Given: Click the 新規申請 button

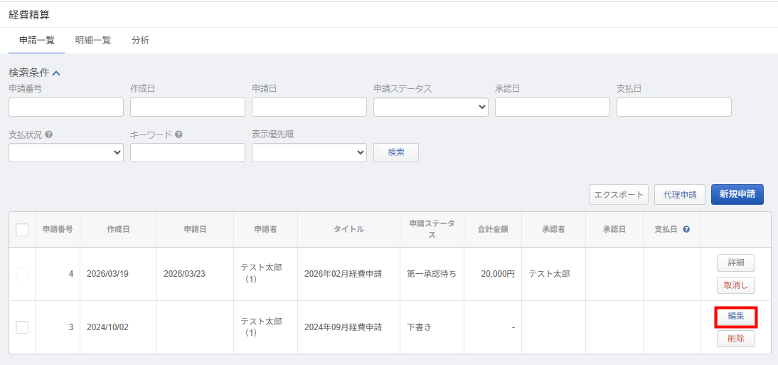Looking at the screenshot, I should tap(737, 194).
